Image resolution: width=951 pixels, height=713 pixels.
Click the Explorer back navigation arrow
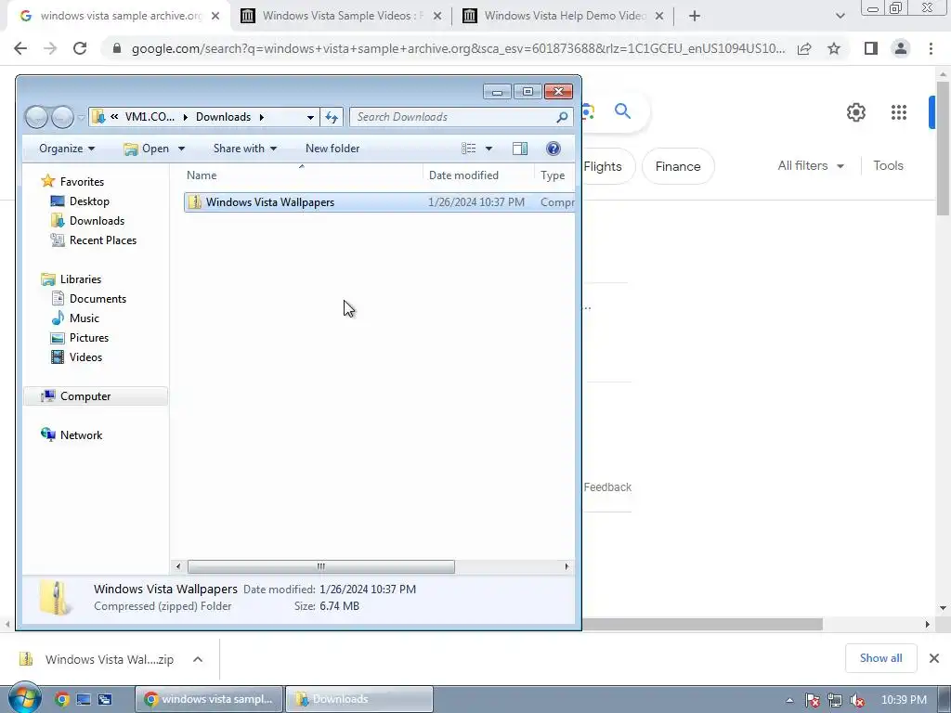click(37, 117)
